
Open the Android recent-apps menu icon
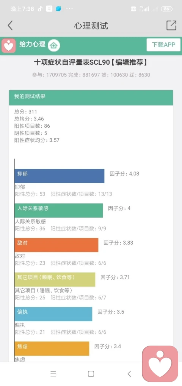tap(53, 374)
